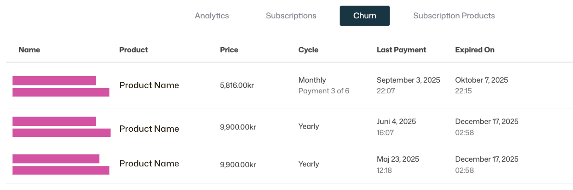Click the September 3, 2025 payment date
The height and width of the screenshot is (190, 573).
pos(408,80)
